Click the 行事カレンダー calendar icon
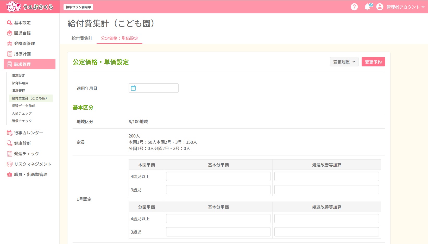The height and width of the screenshot is (244, 428). click(x=10, y=133)
